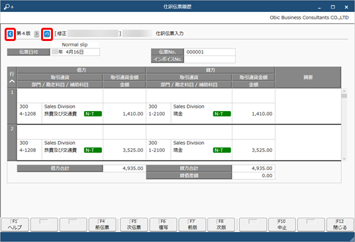Viewport: 355px width, 242px height.
Task: Click the F7 前版 button
Action: point(193,225)
